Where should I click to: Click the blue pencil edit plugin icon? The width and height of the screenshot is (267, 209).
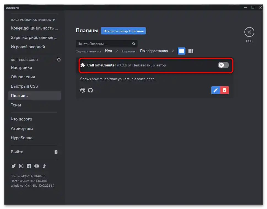215,90
